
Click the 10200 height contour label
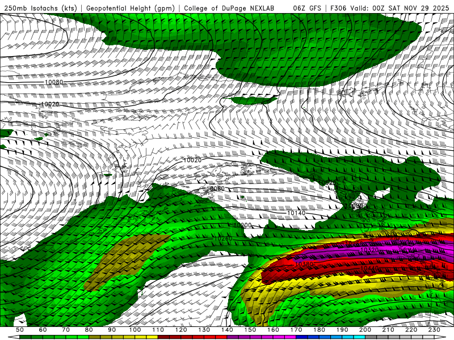[242, 225]
